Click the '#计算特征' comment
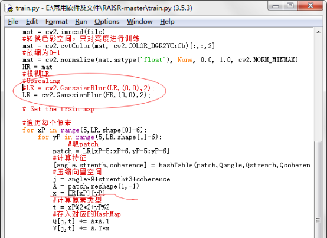 [x=70, y=158]
